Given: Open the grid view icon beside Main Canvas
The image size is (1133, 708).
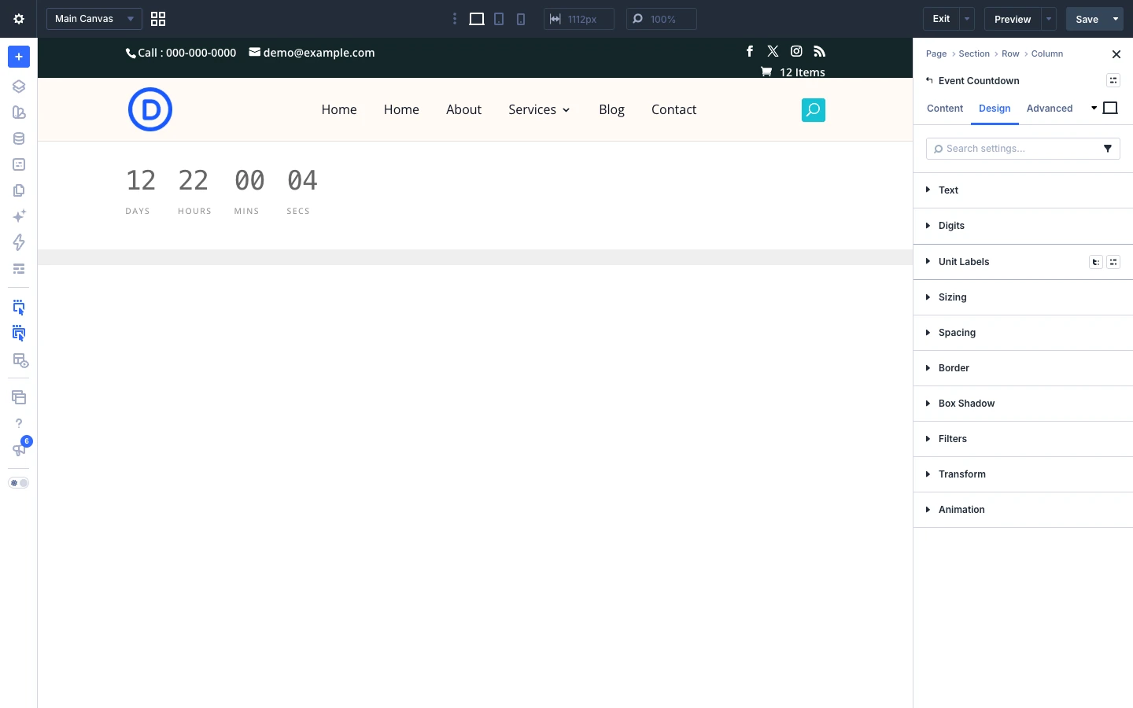Looking at the screenshot, I should [x=158, y=19].
